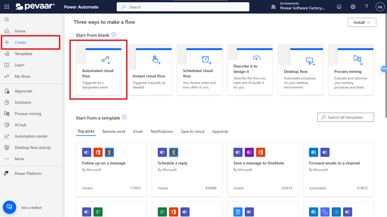The width and height of the screenshot is (387, 217).
Task: Click the My flows icon
Action: (x=7, y=76)
